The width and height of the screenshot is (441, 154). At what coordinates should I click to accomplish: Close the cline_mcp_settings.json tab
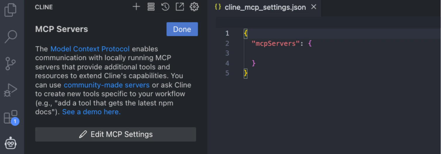coord(313,7)
